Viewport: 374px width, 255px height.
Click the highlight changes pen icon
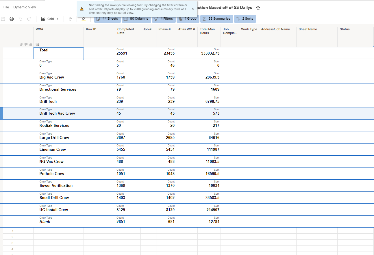tap(84, 19)
